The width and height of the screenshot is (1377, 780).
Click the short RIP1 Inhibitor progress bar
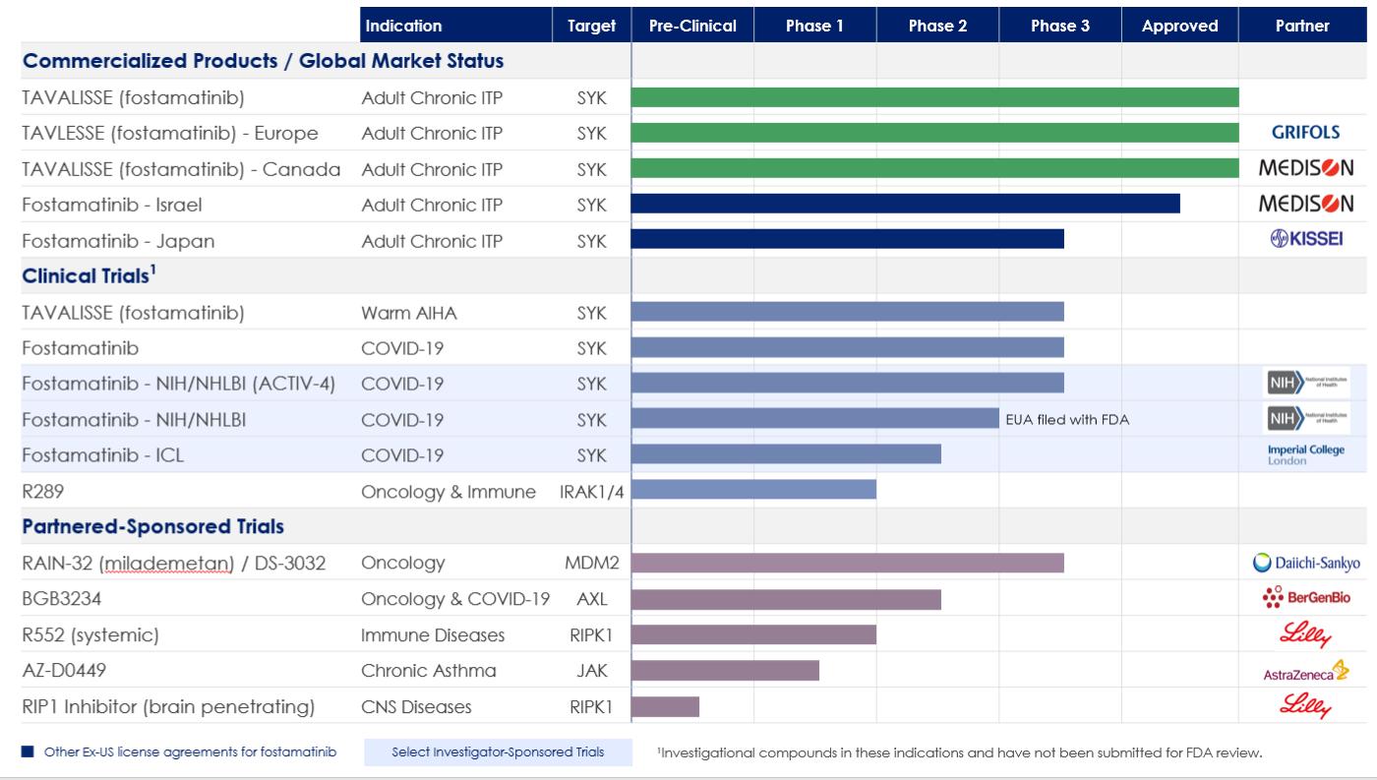[x=665, y=706]
